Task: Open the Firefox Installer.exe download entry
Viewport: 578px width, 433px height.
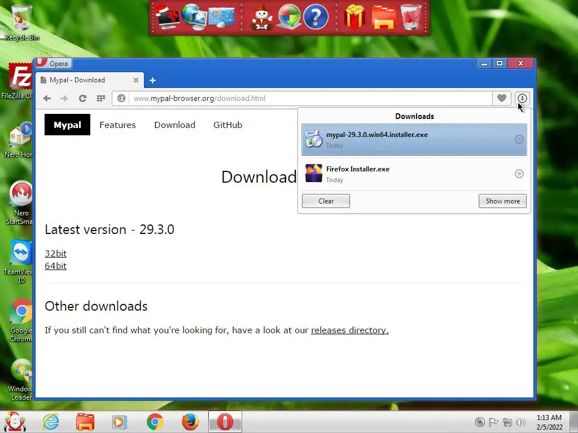Action: 414,174
